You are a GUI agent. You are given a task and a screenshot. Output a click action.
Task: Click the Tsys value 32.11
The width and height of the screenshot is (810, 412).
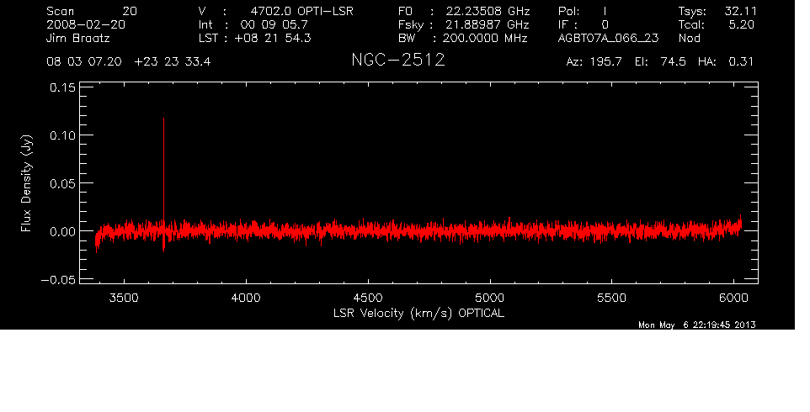(x=740, y=11)
